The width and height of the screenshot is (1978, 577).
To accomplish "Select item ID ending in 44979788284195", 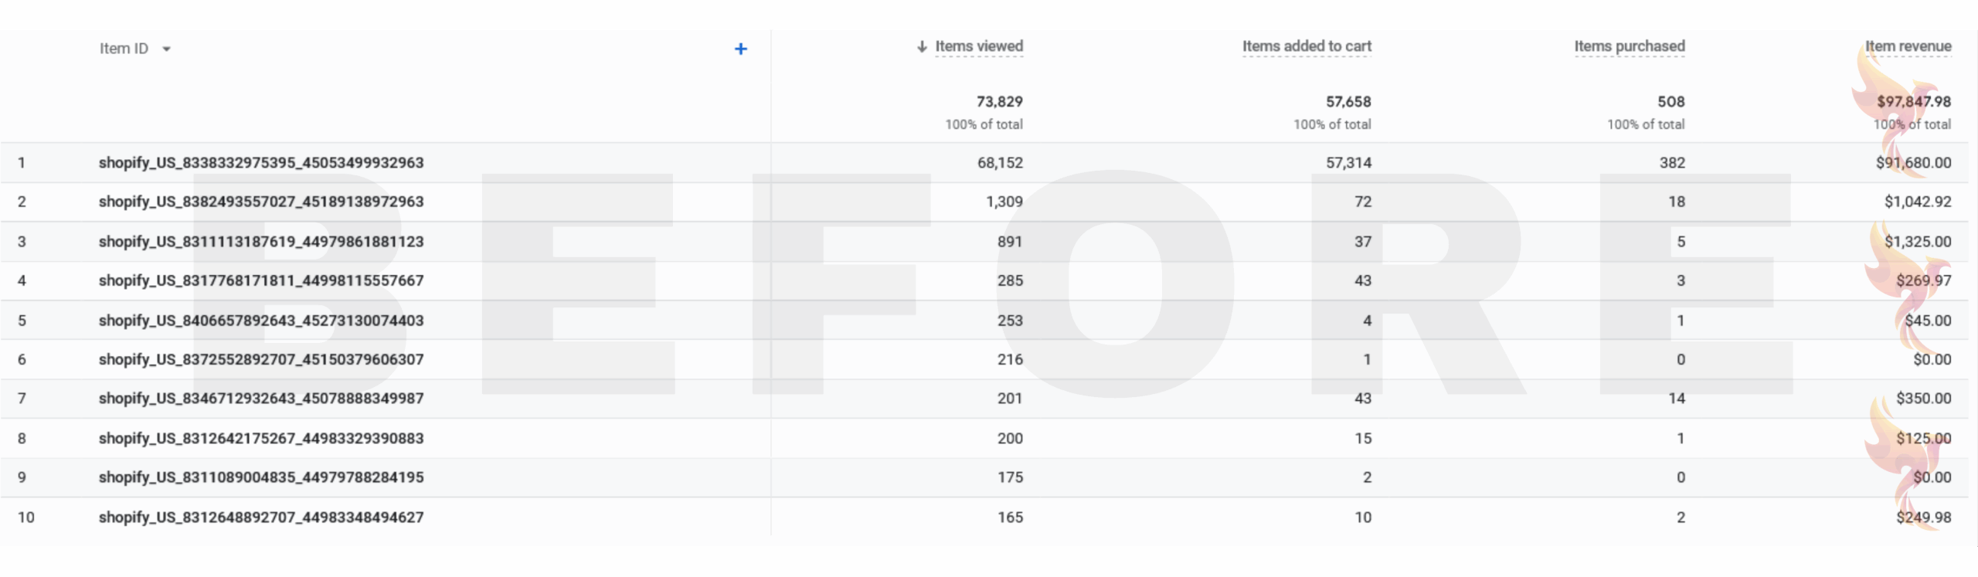I will point(261,477).
